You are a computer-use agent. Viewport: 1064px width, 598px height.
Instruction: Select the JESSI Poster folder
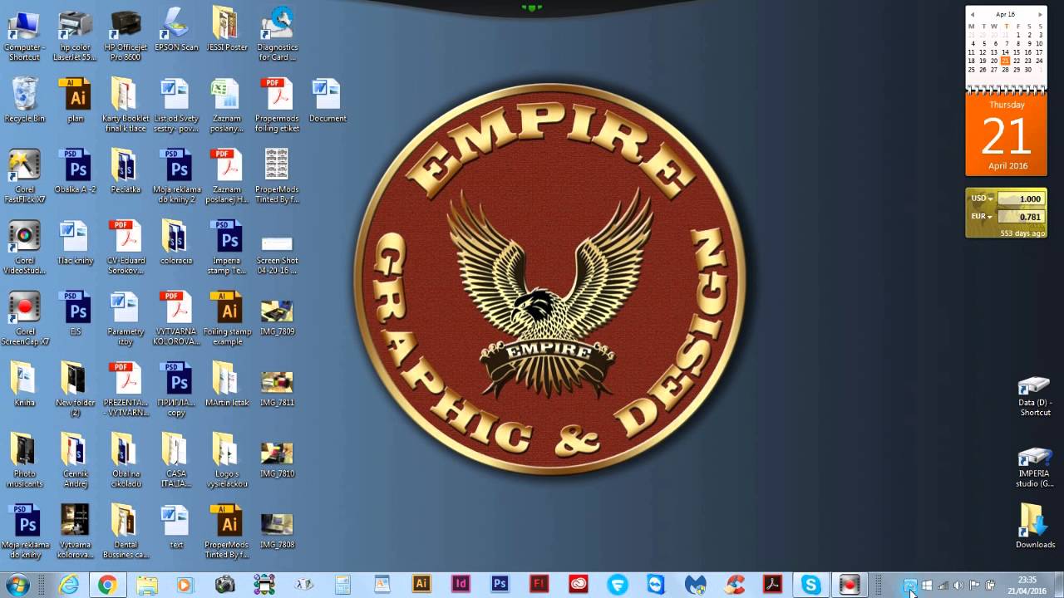(x=226, y=29)
